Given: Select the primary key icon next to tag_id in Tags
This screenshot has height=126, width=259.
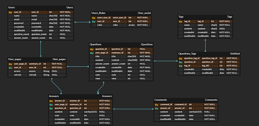Looking at the screenshot, I should pyautogui.click(x=181, y=21).
